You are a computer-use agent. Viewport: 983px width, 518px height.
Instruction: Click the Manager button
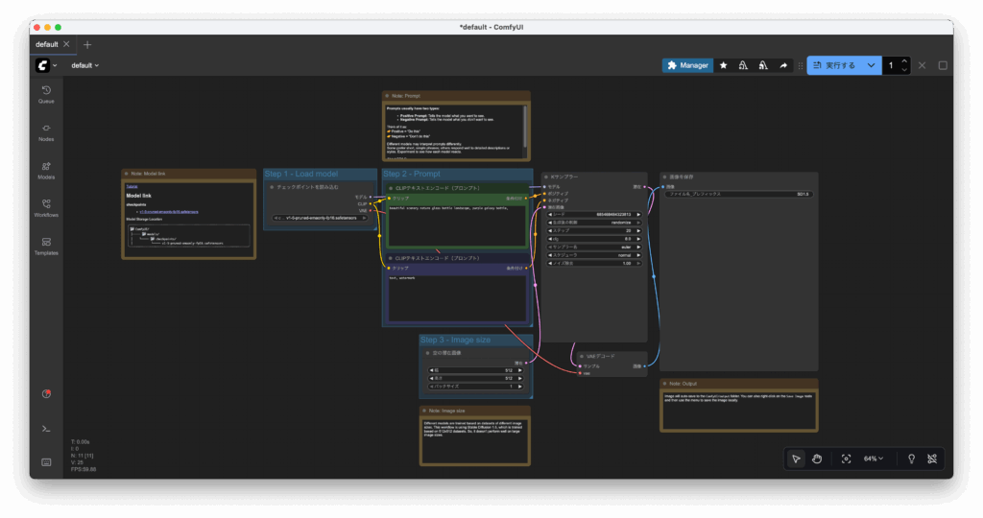pos(686,65)
